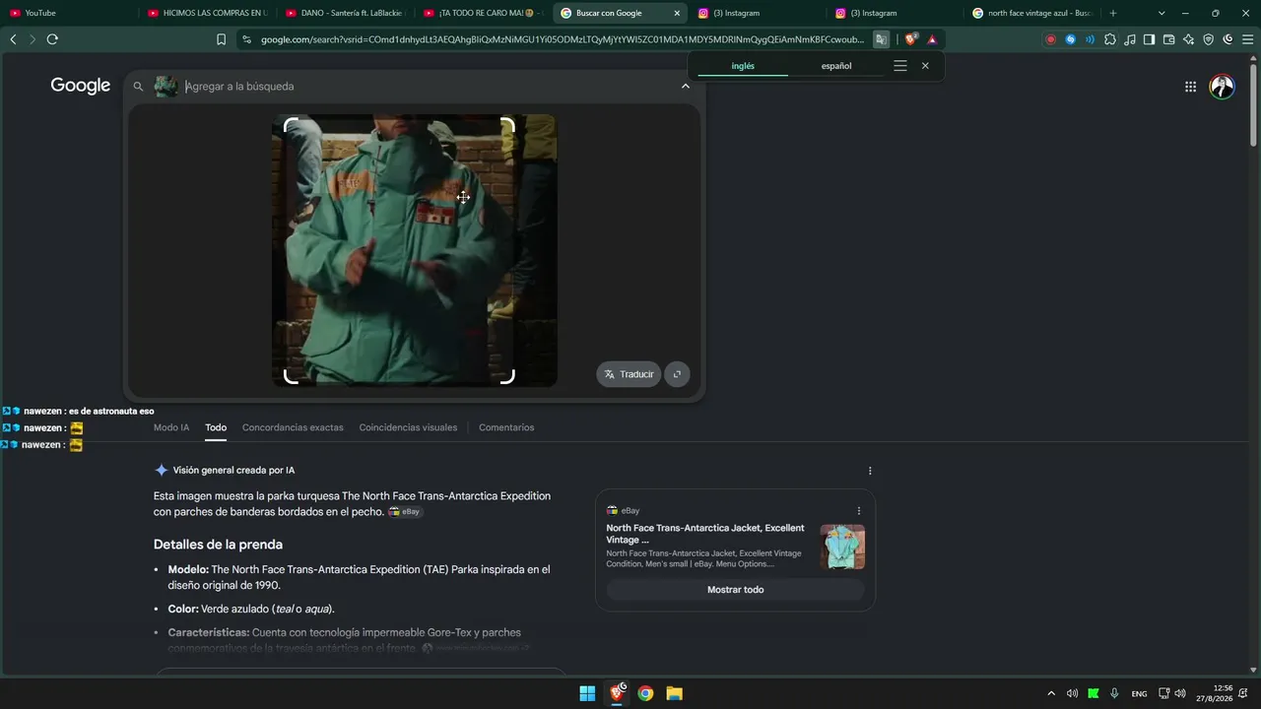Open Google account profile avatar
1261x709 pixels.
1222,87
